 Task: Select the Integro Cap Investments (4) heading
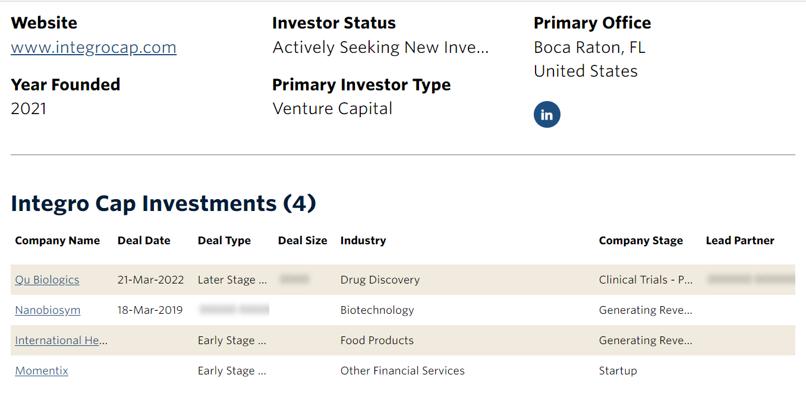(163, 203)
